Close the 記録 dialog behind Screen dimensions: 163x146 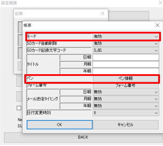pos(102,13)
